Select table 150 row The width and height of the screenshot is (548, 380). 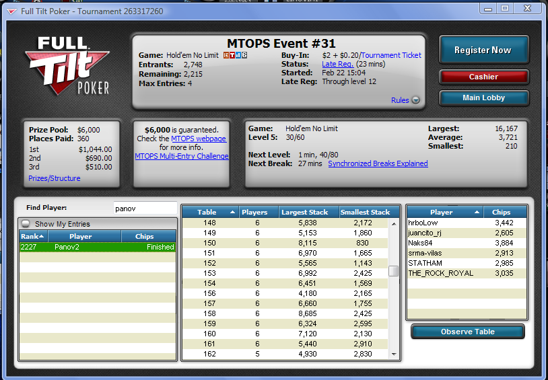click(285, 243)
